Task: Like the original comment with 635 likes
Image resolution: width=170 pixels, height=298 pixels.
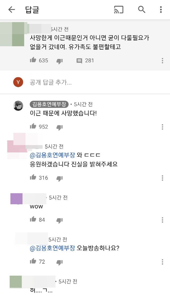Action: (x=33, y=60)
